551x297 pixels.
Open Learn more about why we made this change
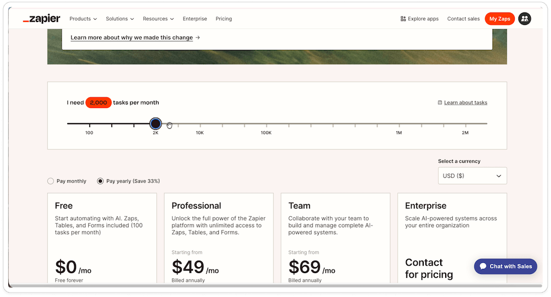132,37
